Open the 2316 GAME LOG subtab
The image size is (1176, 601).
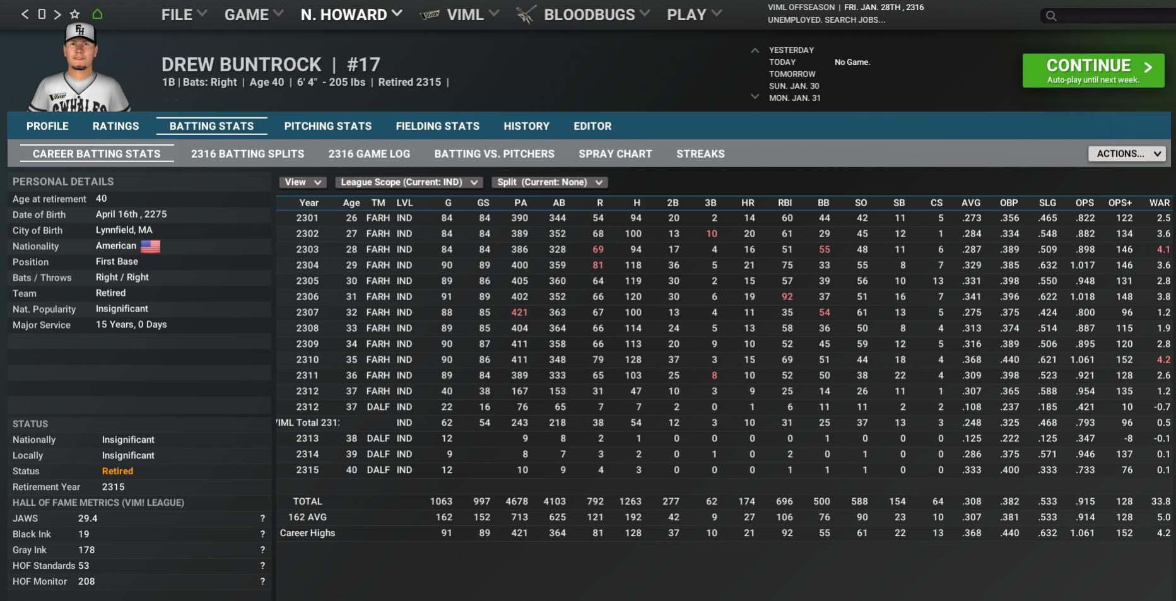(369, 154)
